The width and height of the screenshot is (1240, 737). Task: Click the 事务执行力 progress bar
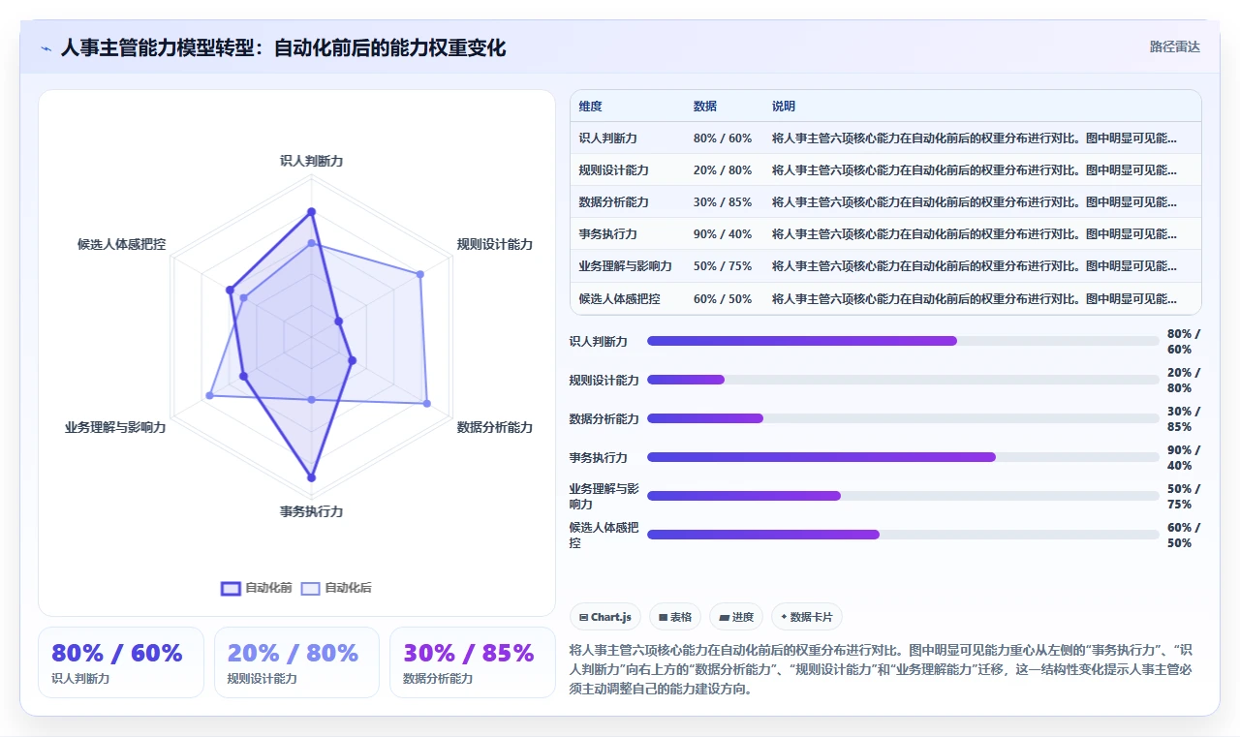pyautogui.click(x=903, y=457)
